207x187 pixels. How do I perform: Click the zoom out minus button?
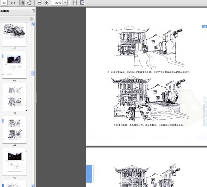click(39, 3)
